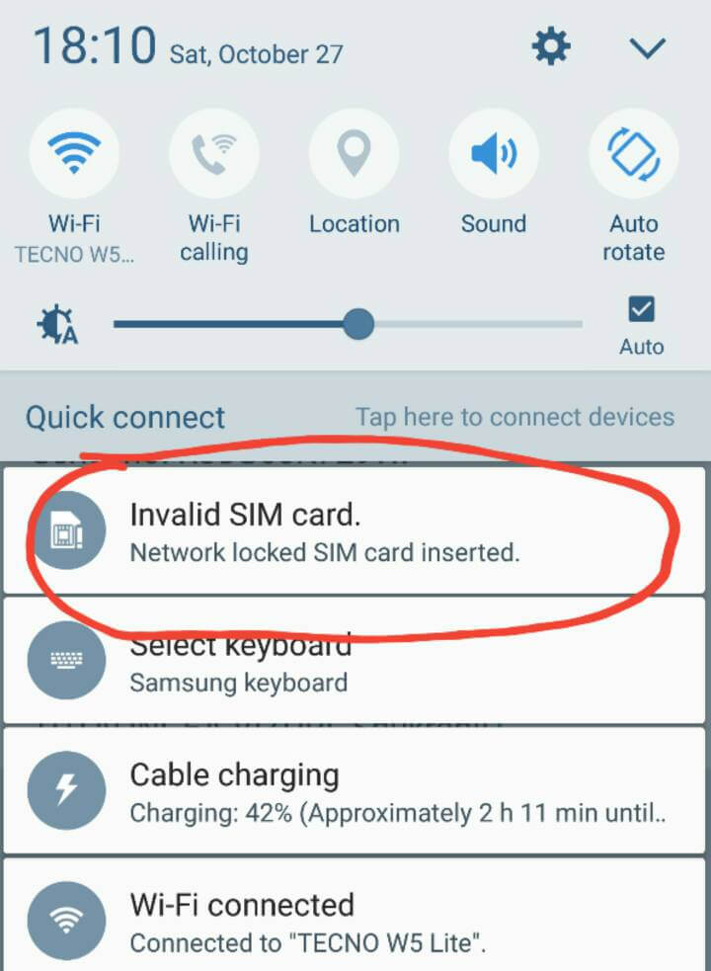Screen dimensions: 711x971
Task: Tap the SIM card notification icon
Action: point(67,530)
